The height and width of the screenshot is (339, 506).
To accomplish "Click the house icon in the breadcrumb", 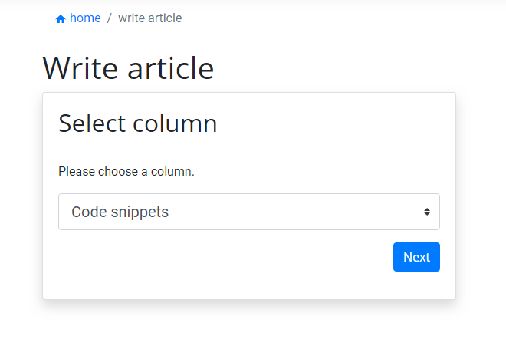I will coord(61,19).
